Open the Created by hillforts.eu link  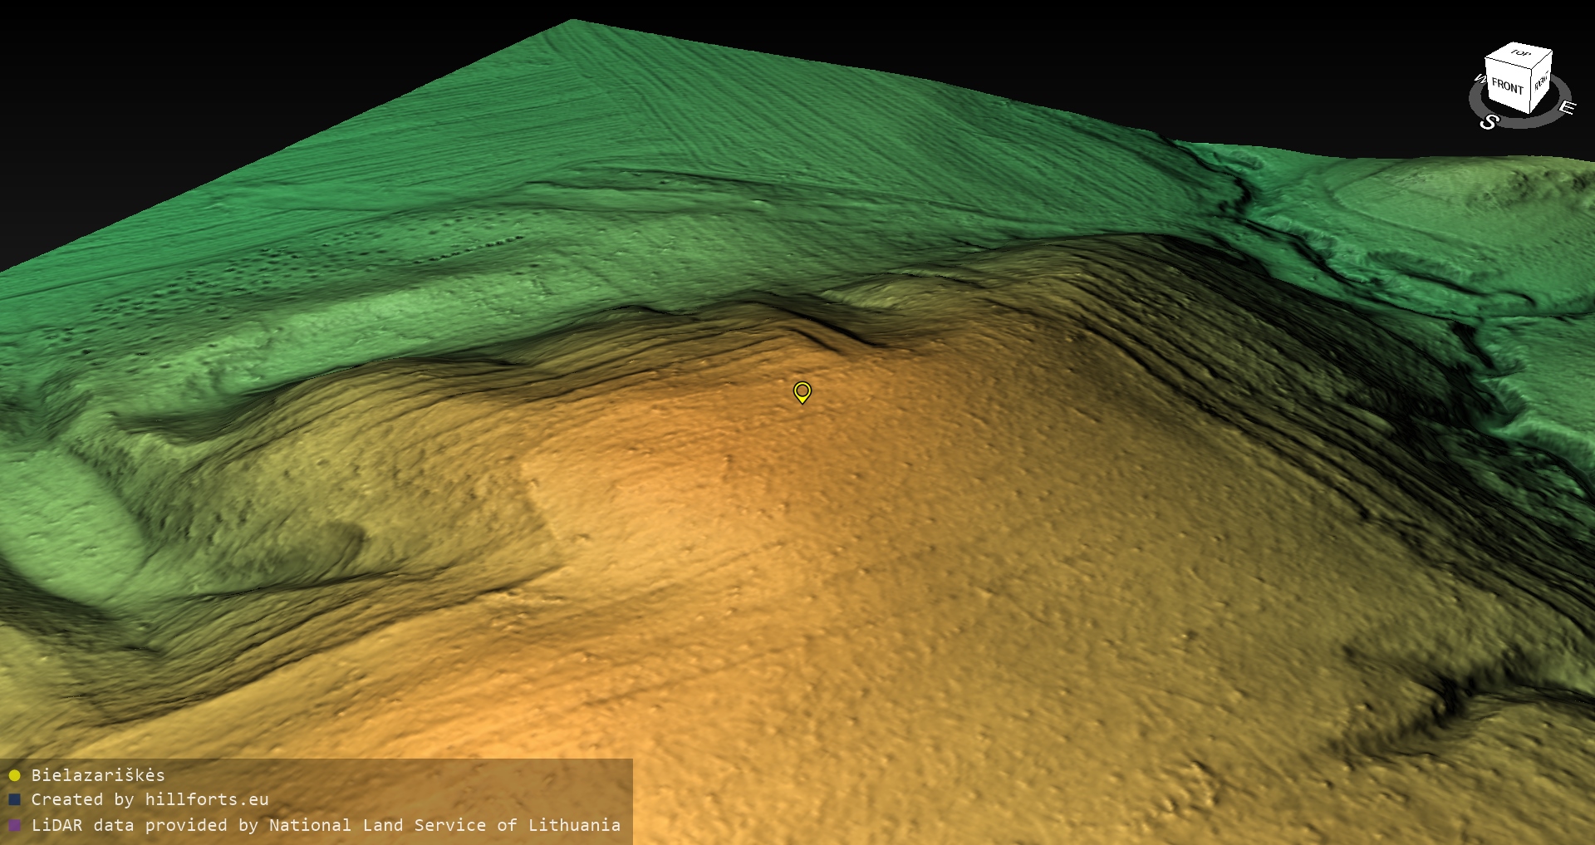tap(150, 800)
